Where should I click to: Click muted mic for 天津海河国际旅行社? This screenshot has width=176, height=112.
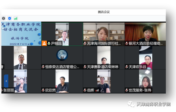coord(85,43)
